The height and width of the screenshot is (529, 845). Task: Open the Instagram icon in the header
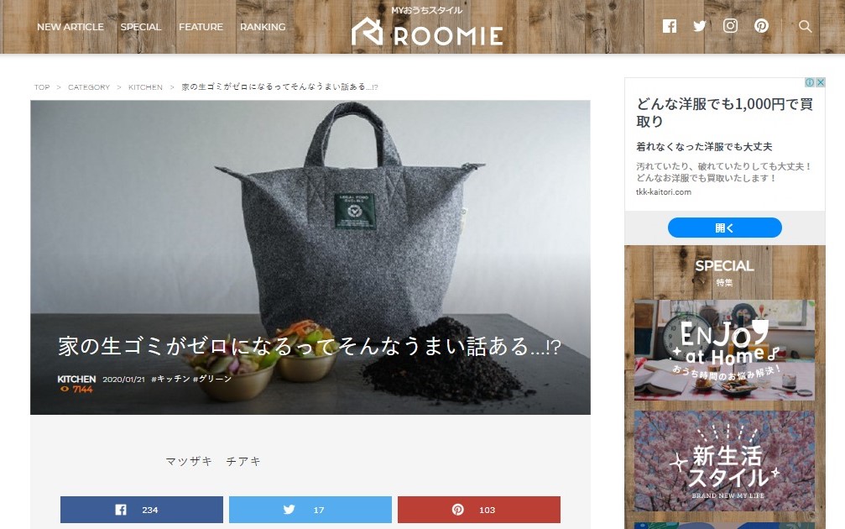730,26
